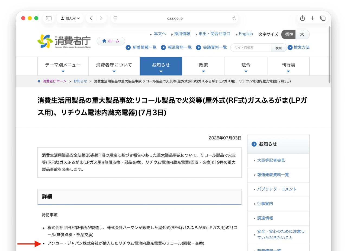Toggle the Safari sidebar icon

click(x=49, y=18)
